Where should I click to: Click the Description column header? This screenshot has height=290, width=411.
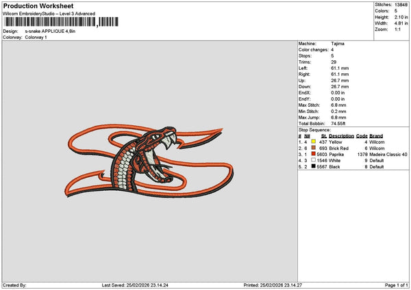coord(341,135)
